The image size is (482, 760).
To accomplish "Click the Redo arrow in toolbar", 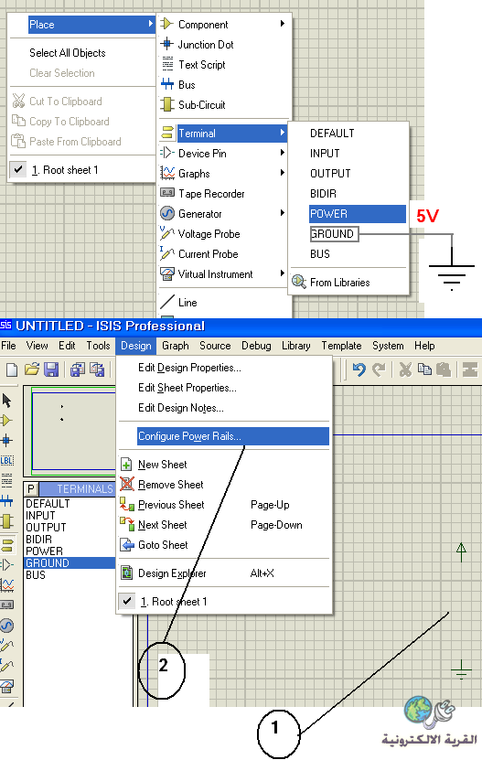I will (379, 369).
